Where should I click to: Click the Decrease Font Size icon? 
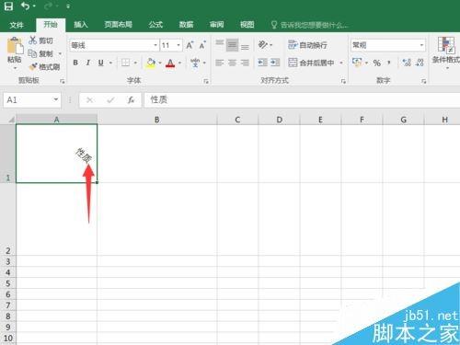pyautogui.click(x=202, y=45)
